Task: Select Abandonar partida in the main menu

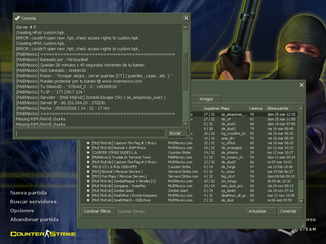Action: 34,220
